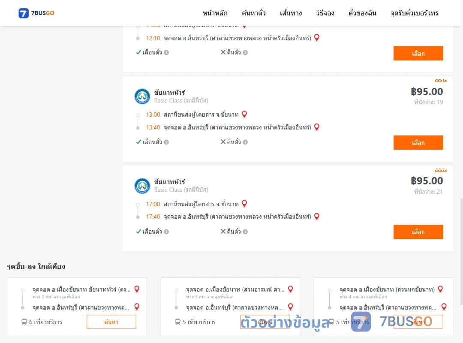
Task: Click ชัยนาททัวร์ operator logo on 17:00 trip
Action: [142, 186]
